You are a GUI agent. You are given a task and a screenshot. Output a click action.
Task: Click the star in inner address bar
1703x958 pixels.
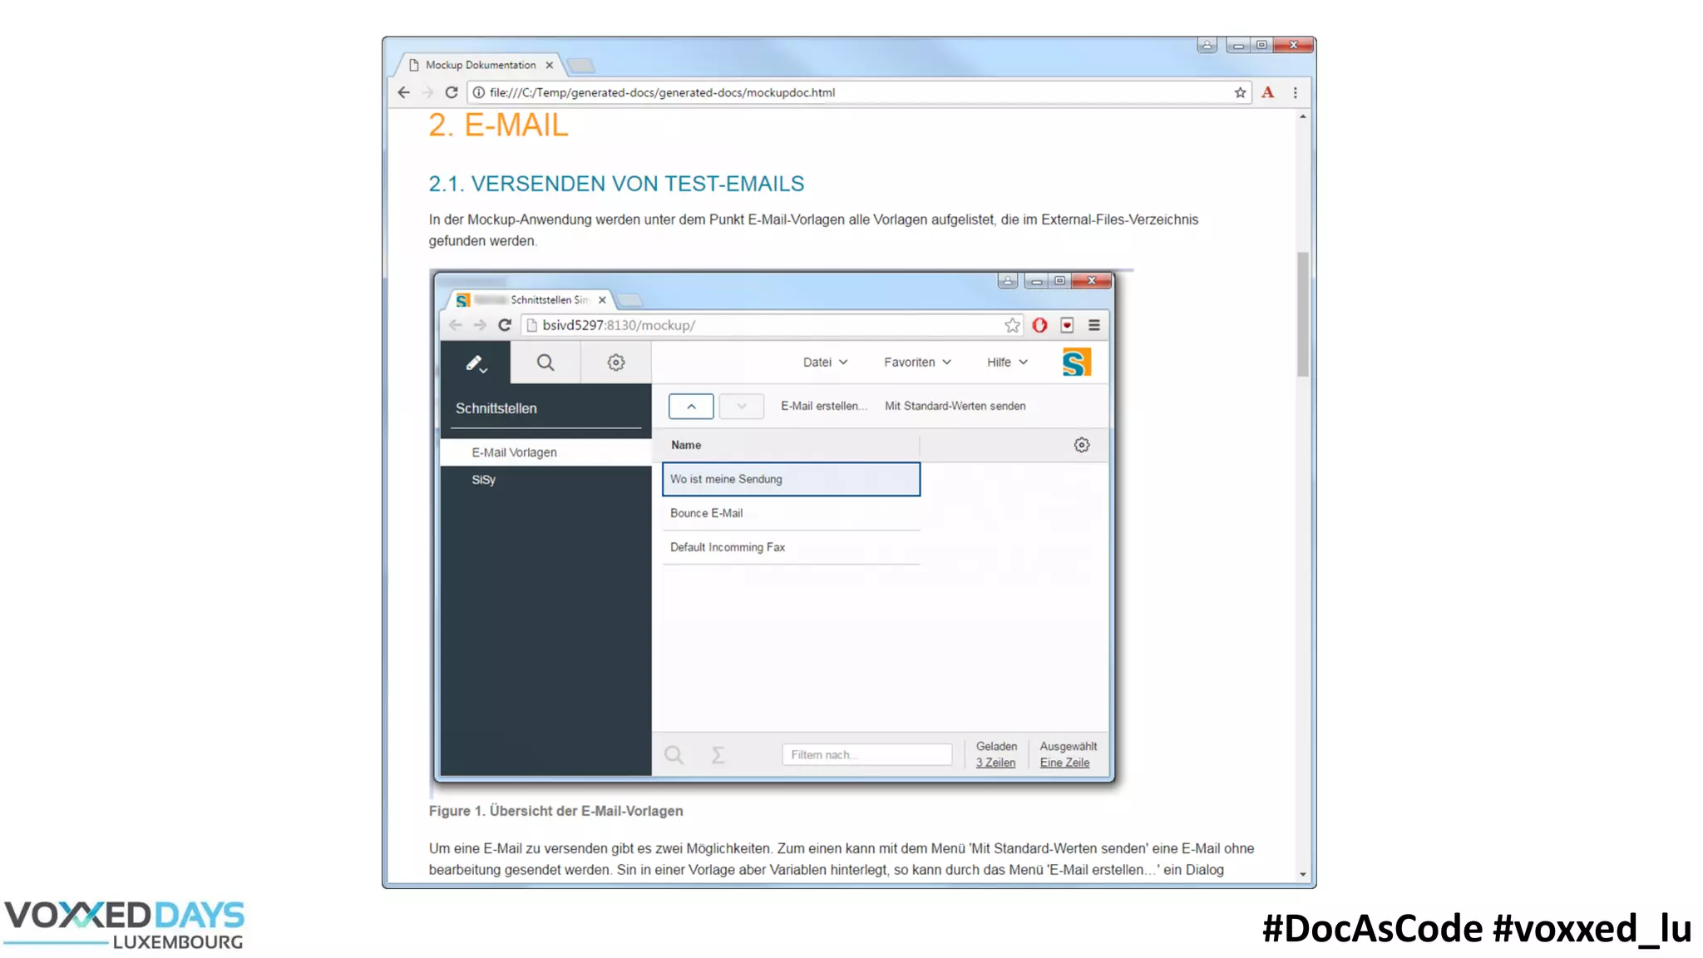pos(1012,325)
